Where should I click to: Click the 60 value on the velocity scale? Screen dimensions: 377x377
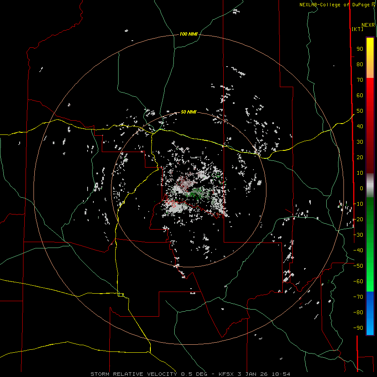point(360,96)
